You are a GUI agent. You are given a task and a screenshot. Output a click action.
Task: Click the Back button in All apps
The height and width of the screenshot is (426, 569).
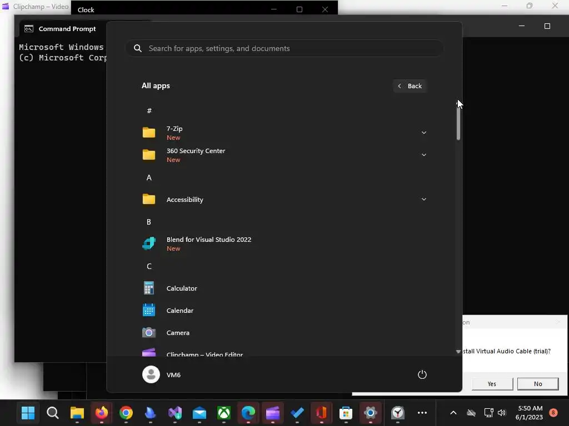click(x=410, y=86)
